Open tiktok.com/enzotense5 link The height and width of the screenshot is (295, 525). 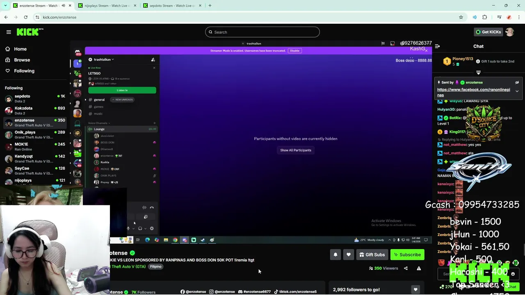point(295,292)
